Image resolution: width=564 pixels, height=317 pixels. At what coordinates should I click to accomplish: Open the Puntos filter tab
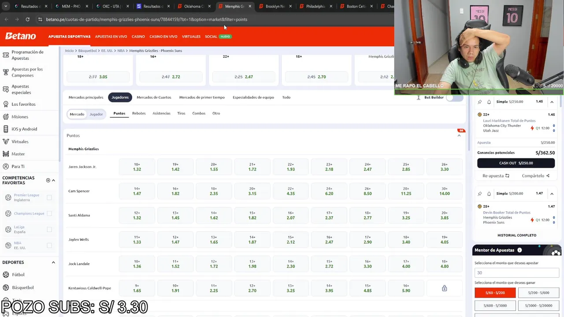click(119, 114)
